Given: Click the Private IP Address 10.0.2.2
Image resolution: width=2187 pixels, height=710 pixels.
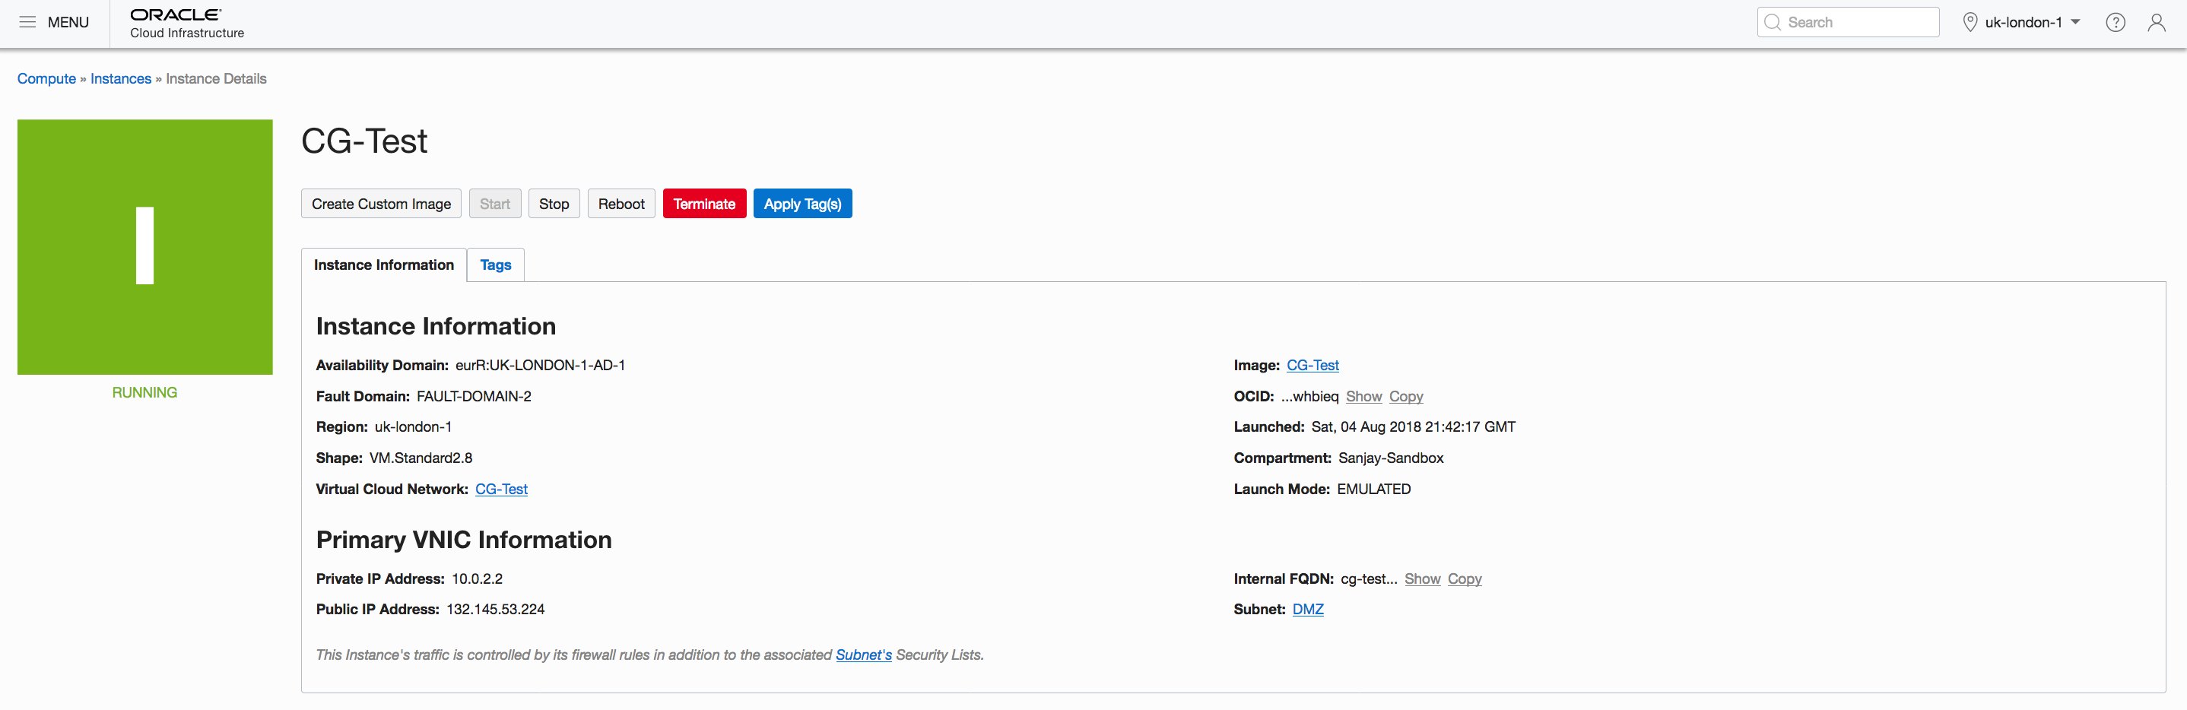Looking at the screenshot, I should point(477,578).
